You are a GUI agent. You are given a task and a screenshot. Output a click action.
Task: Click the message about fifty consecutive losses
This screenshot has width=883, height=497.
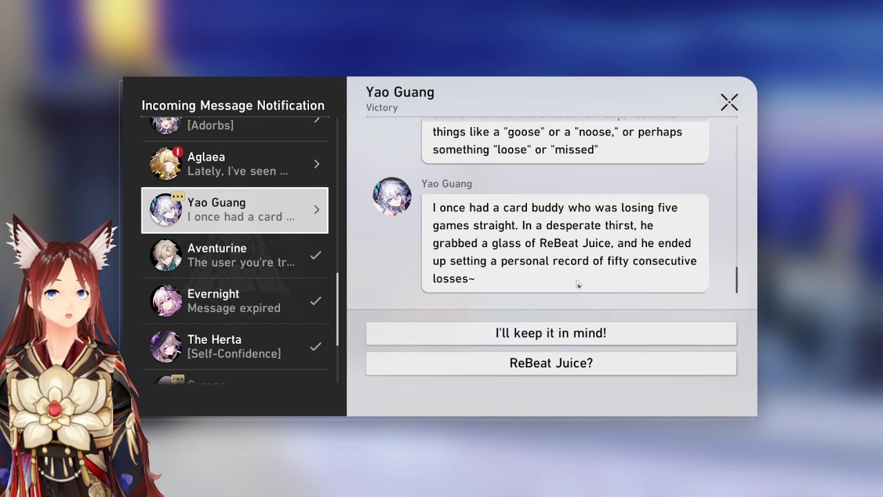click(x=565, y=243)
